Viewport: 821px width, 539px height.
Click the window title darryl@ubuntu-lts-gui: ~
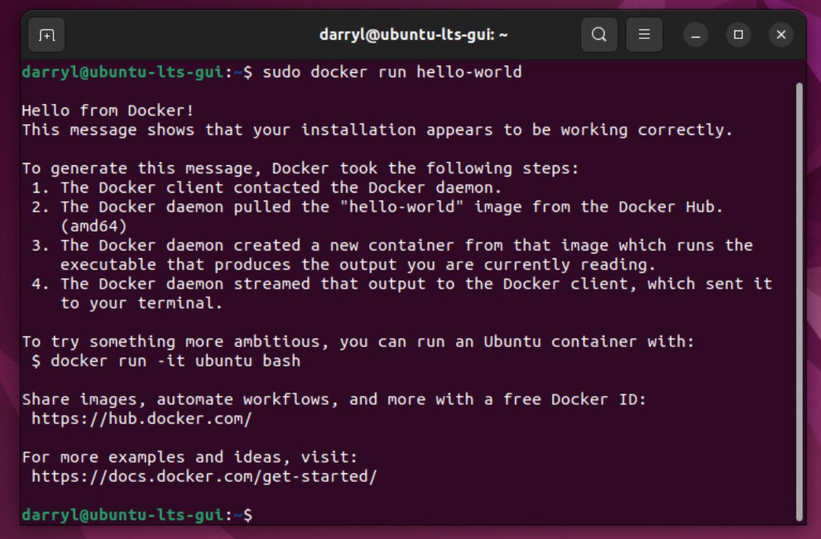[413, 35]
